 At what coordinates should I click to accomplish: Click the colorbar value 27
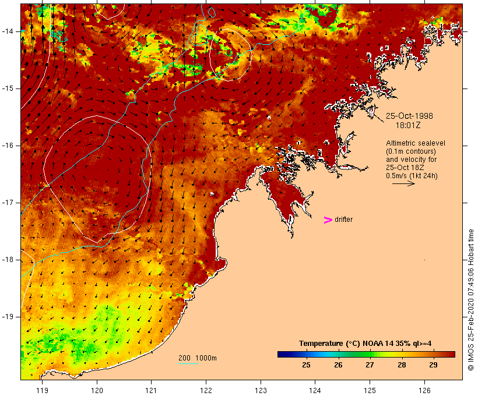(370, 365)
